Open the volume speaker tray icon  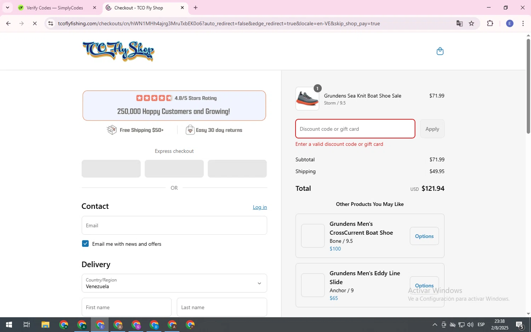pos(470,325)
